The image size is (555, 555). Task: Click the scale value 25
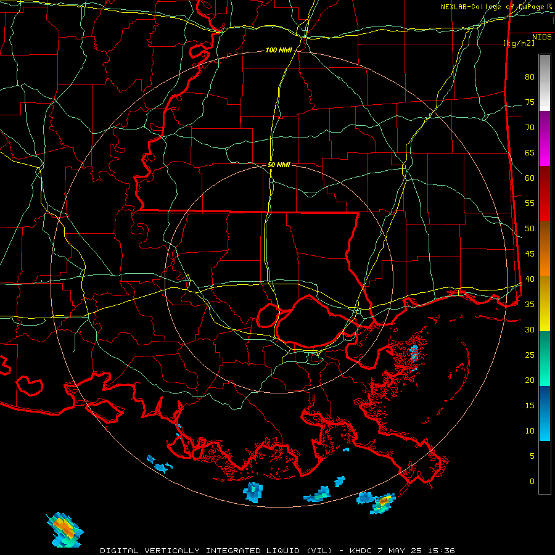pos(530,355)
